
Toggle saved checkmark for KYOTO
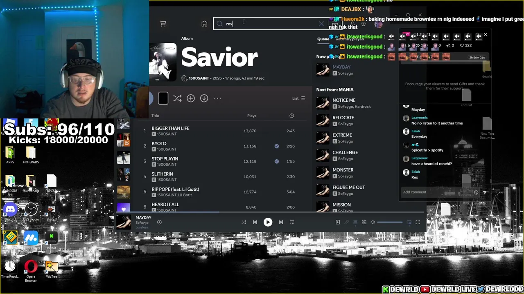pyautogui.click(x=277, y=146)
